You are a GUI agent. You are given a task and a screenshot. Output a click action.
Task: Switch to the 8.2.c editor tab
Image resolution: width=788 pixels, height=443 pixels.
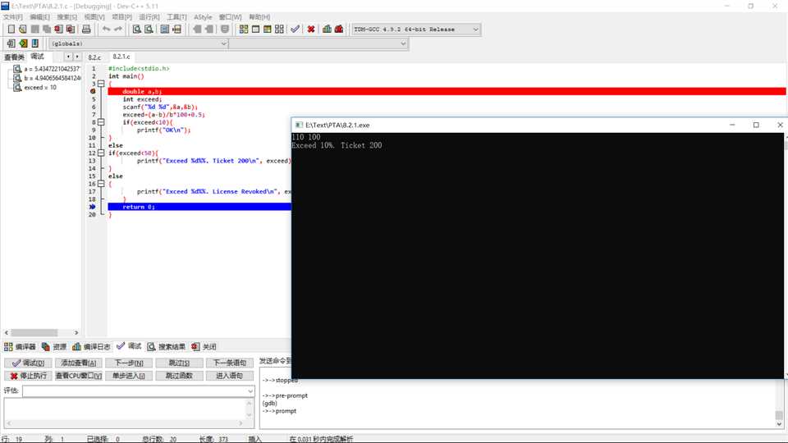coord(94,57)
